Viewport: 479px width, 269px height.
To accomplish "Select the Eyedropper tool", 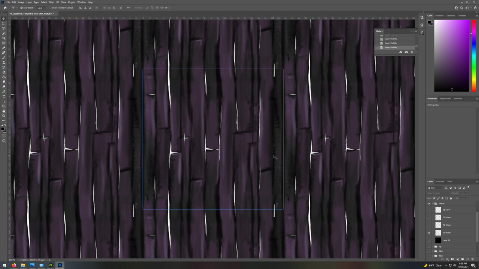I will coord(4,48).
